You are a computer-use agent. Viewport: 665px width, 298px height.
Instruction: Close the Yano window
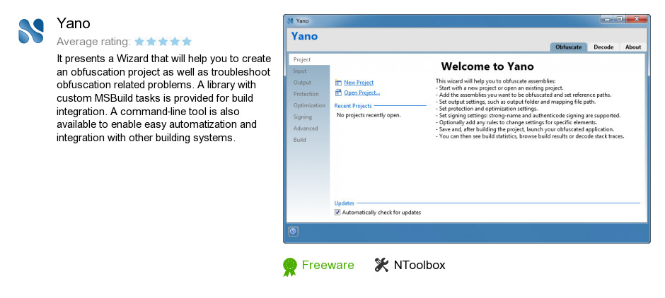click(637, 19)
